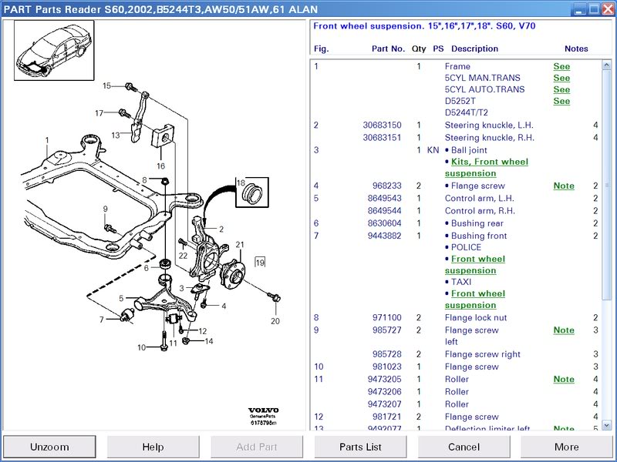The image size is (617, 462).
Task: Click callout number 14 on the diagram
Action: (209, 341)
